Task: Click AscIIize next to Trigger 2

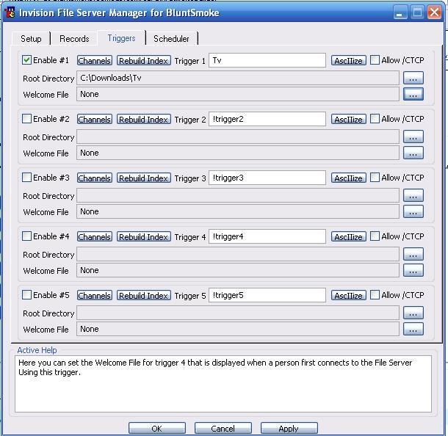Action: (x=349, y=120)
